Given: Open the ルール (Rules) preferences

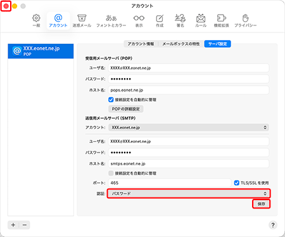Looking at the screenshot, I should pos(201,21).
